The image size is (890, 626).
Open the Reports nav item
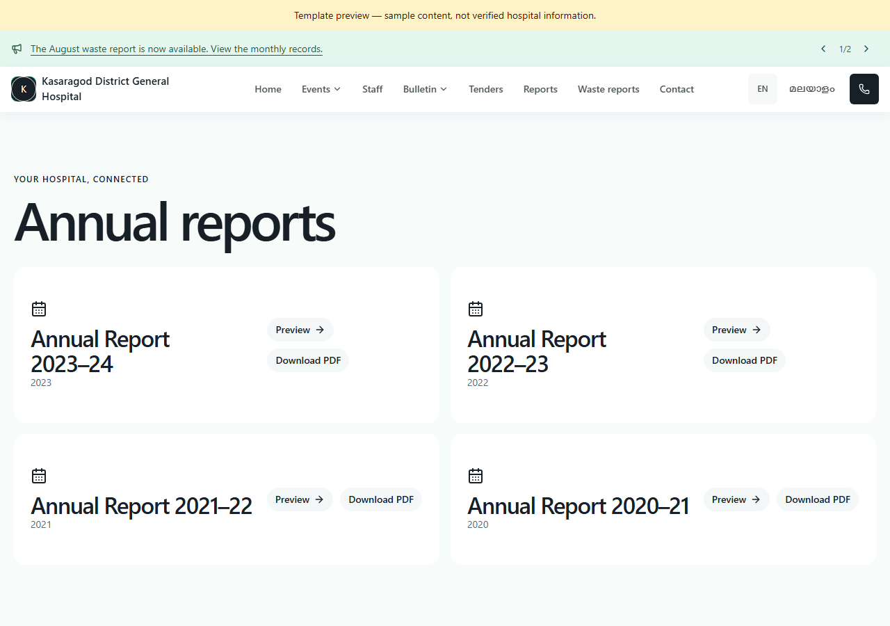coord(540,89)
